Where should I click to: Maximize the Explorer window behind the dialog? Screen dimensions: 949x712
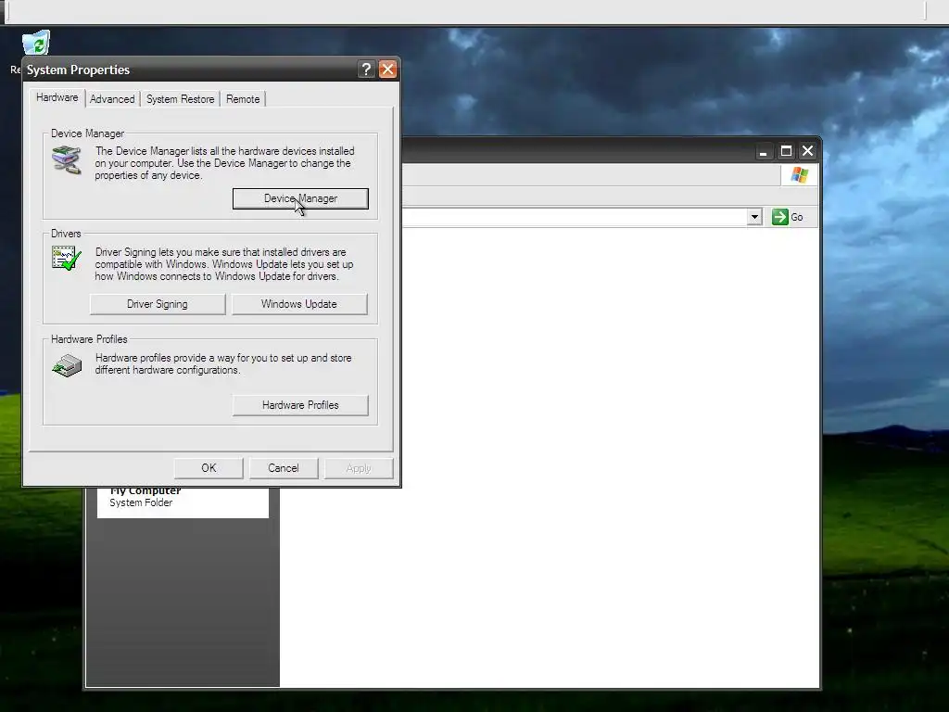(786, 151)
